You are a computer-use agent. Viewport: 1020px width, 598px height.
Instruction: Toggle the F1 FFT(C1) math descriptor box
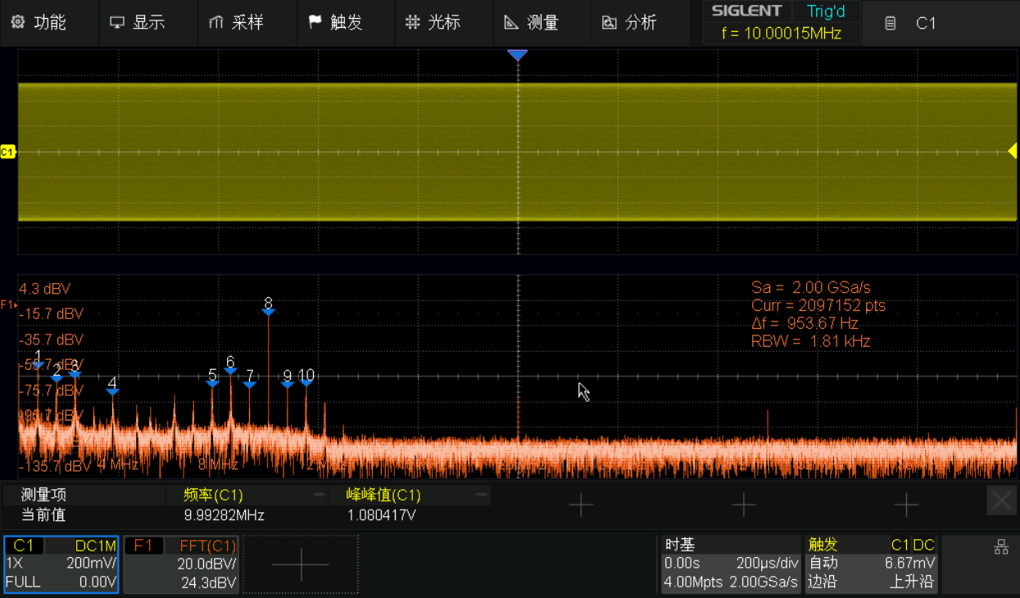click(181, 564)
